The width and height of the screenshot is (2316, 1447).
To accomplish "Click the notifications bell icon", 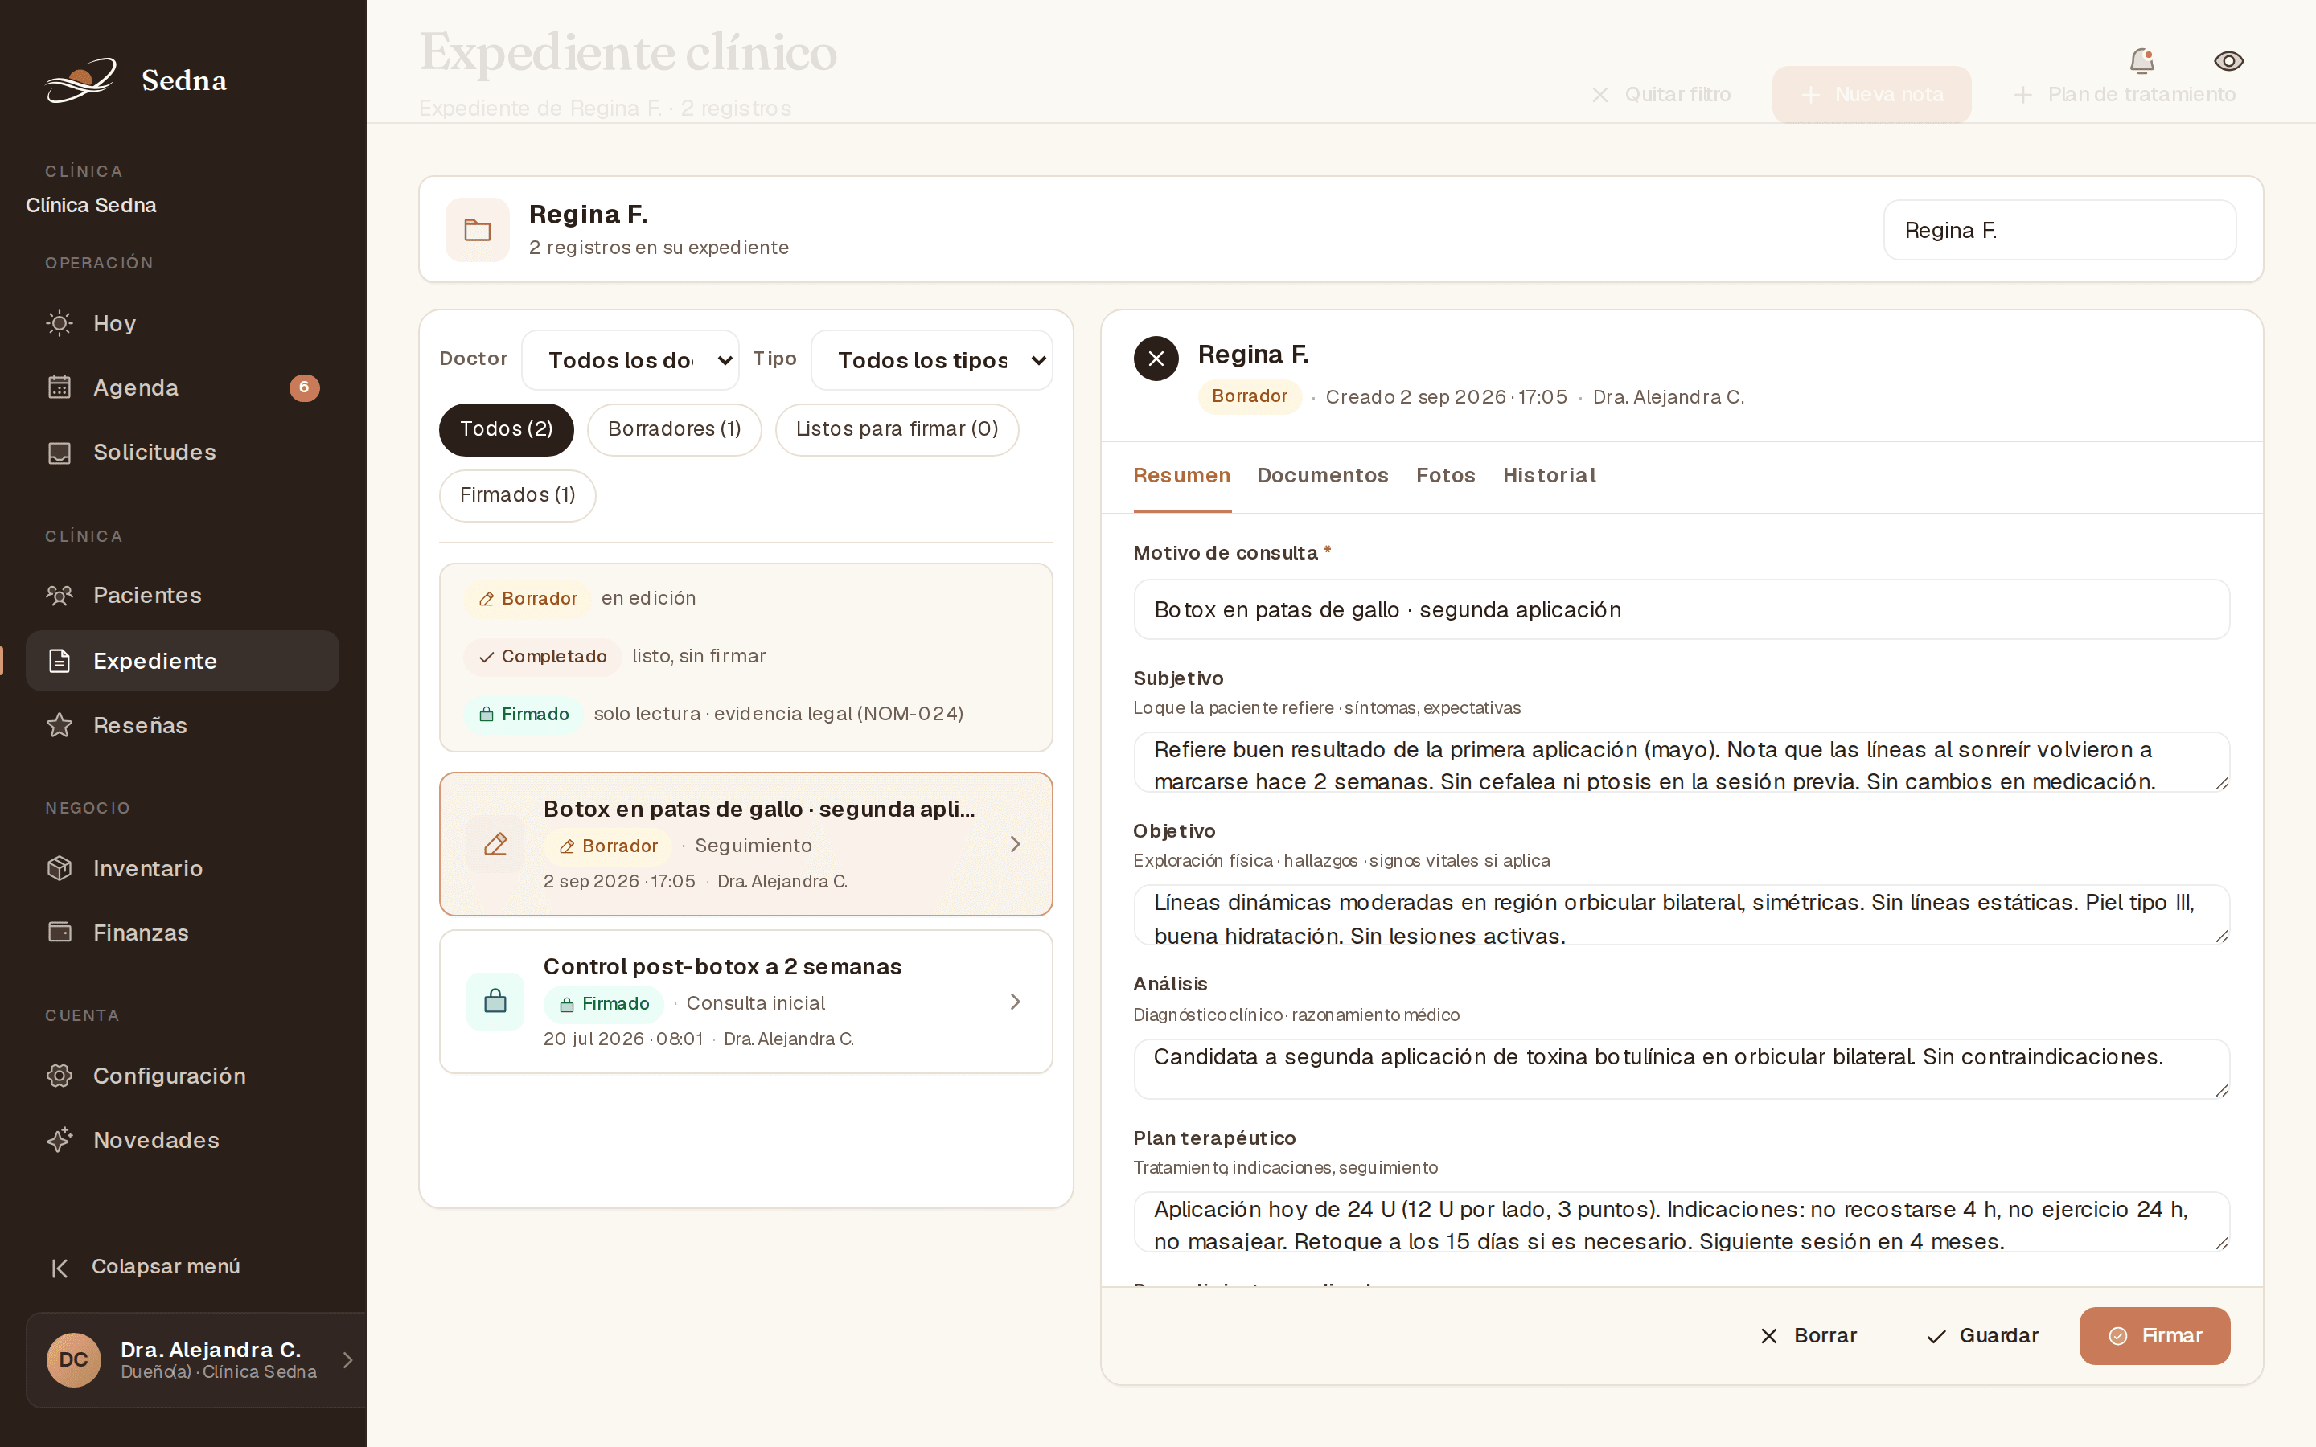I will (2141, 61).
